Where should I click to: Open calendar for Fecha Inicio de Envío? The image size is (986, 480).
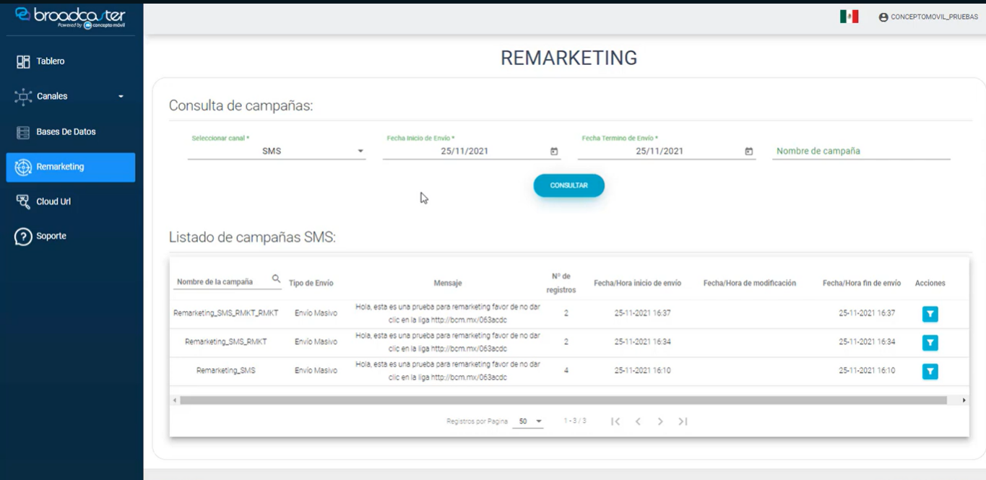(554, 152)
